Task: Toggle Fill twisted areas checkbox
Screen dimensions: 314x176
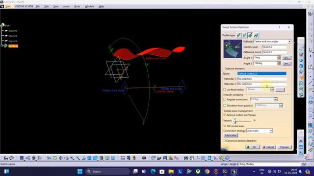Action: pyautogui.click(x=225, y=126)
